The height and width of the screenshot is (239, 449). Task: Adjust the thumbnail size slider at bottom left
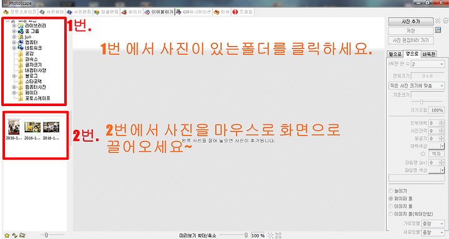pos(46,235)
